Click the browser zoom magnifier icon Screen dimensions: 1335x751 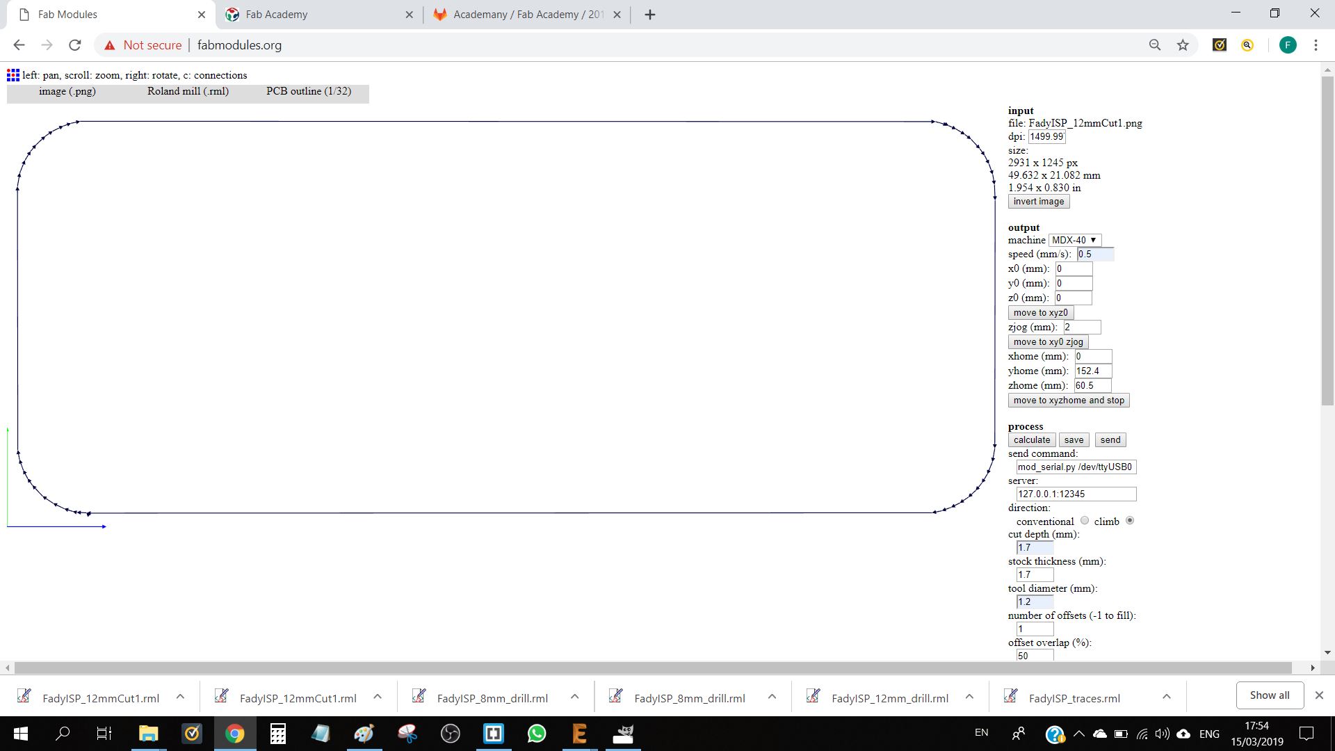(1155, 45)
